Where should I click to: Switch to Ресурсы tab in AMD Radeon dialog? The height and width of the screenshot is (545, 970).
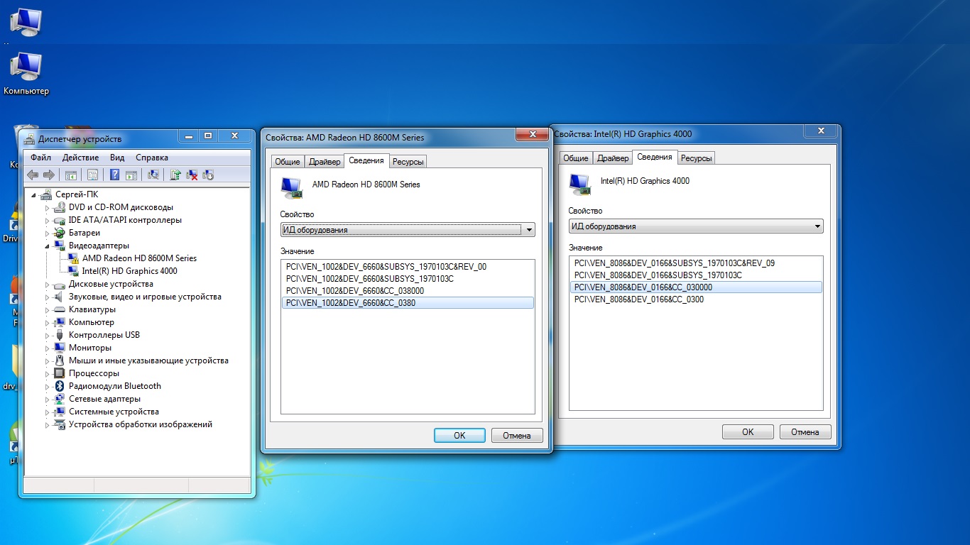[408, 162]
